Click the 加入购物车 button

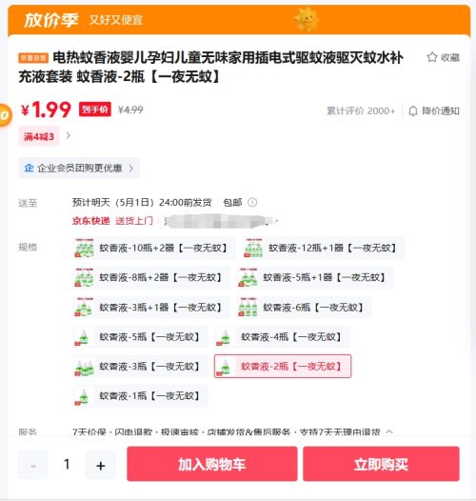212,464
